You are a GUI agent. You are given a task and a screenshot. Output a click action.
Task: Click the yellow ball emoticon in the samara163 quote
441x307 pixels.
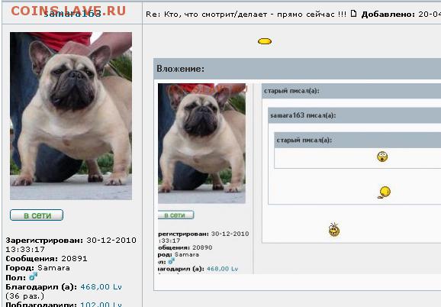coord(385,192)
